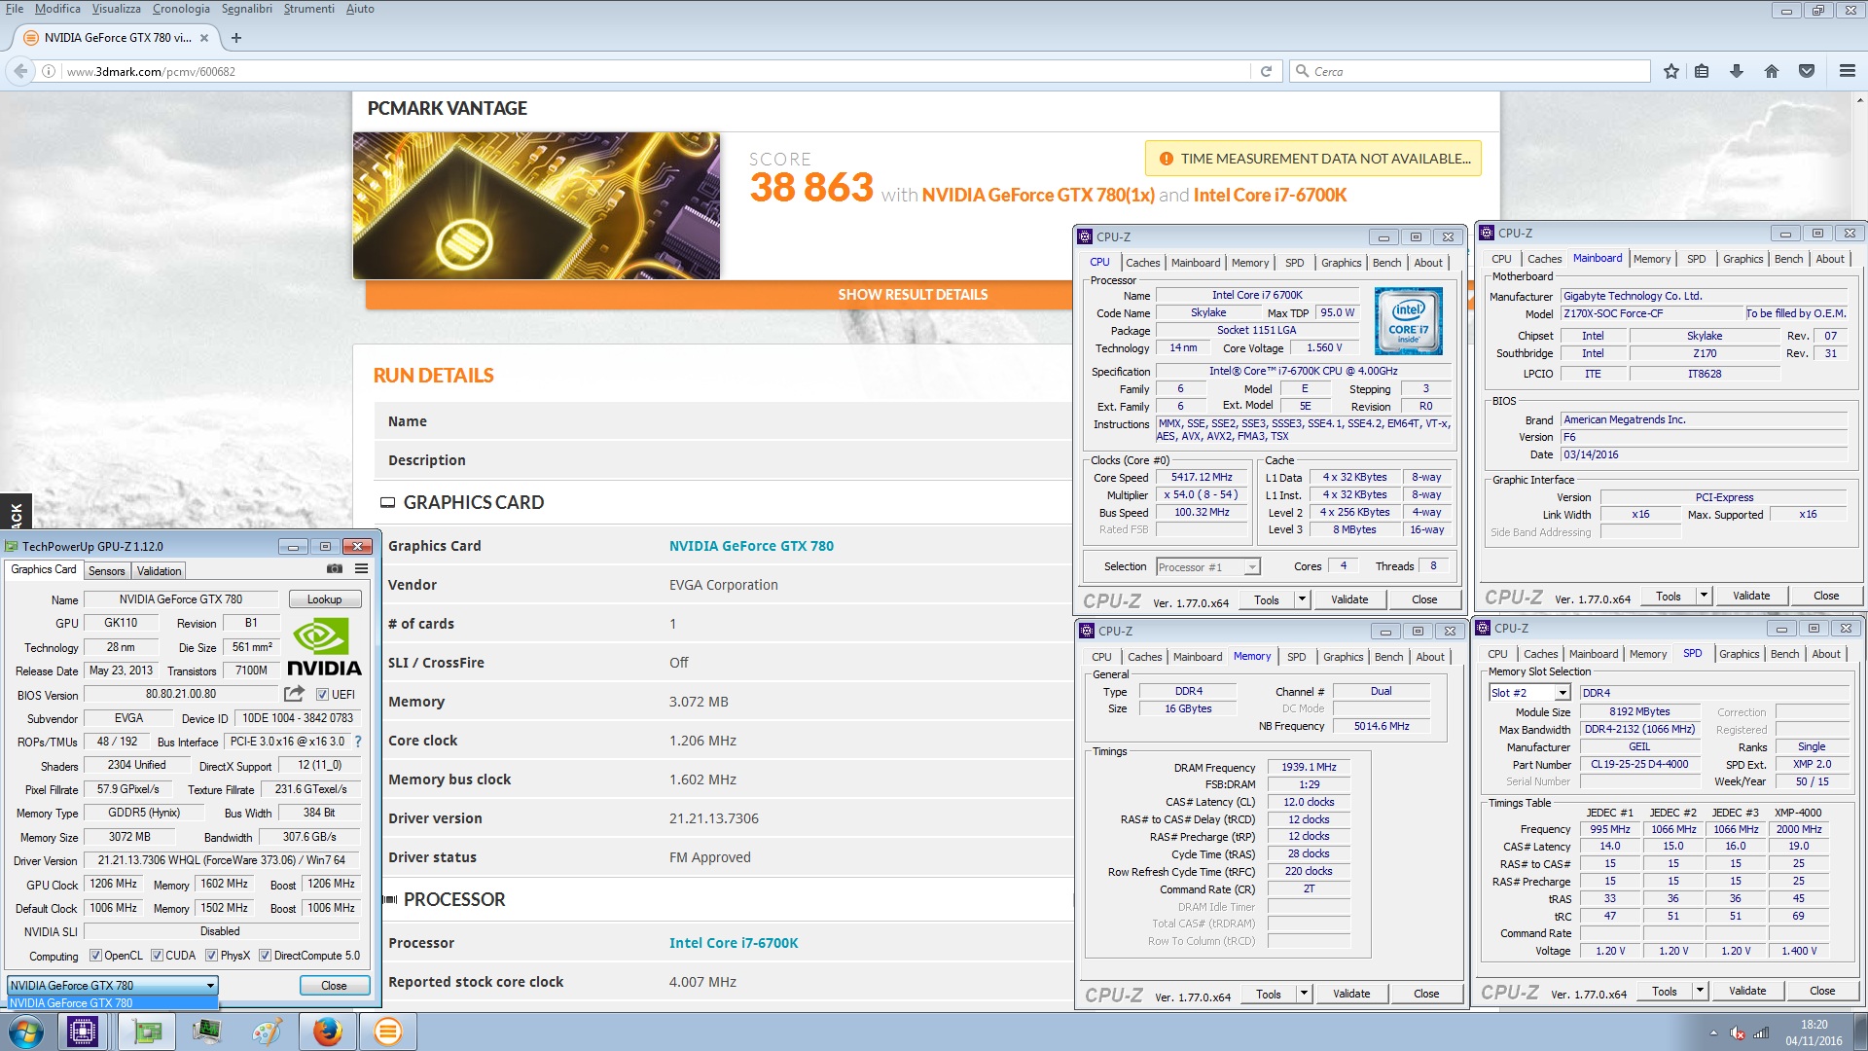Toggle the PhysX checkbox

pyautogui.click(x=211, y=956)
